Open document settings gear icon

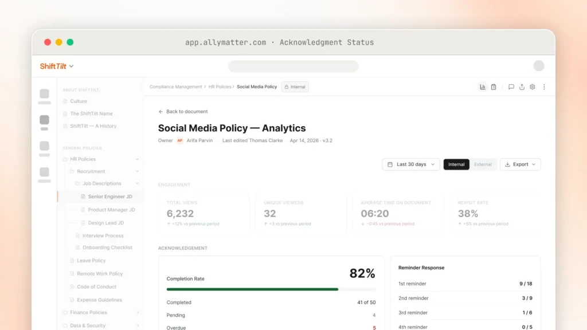pos(533,87)
